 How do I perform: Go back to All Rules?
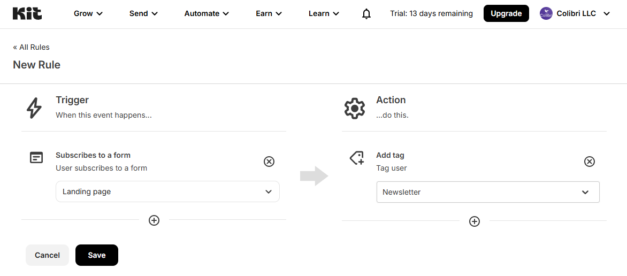(32, 47)
